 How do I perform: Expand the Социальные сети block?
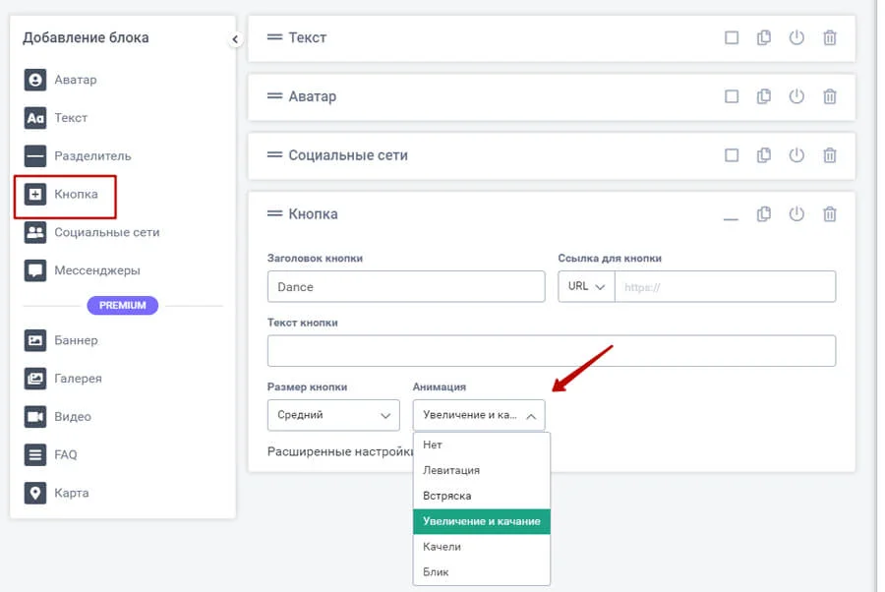tap(731, 155)
